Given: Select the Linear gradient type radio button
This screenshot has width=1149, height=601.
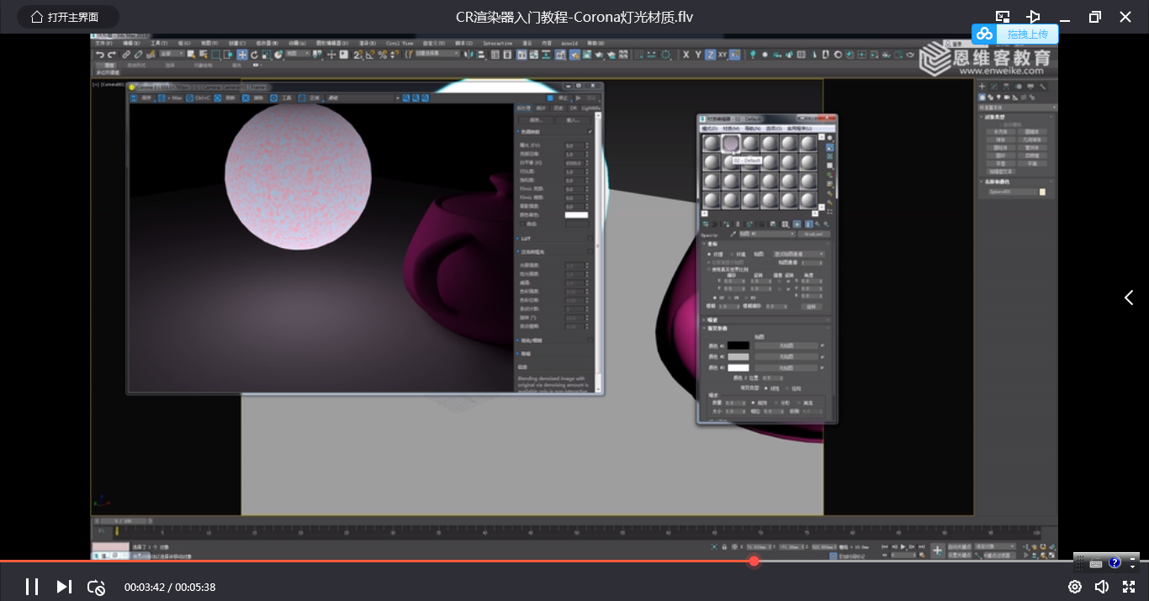Looking at the screenshot, I should [767, 388].
